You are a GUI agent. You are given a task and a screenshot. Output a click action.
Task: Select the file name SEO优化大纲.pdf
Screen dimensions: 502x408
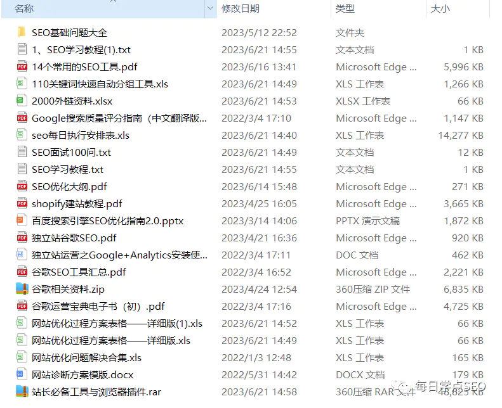69,187
